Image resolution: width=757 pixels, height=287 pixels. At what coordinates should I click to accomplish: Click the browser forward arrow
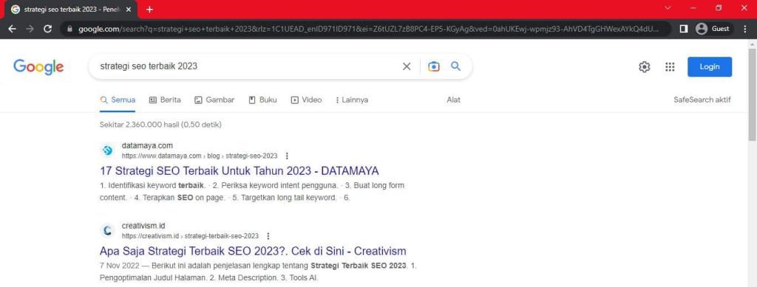click(x=30, y=29)
